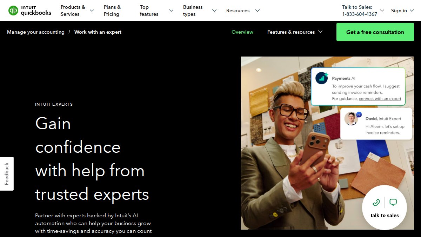Click David's Intuit Expert avatar

click(x=351, y=119)
